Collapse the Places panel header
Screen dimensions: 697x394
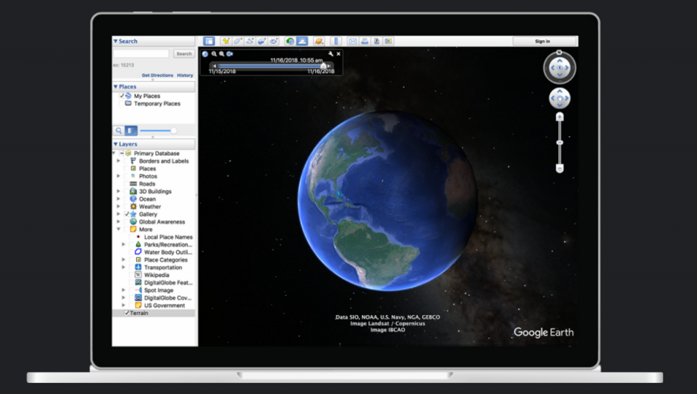tap(153, 86)
